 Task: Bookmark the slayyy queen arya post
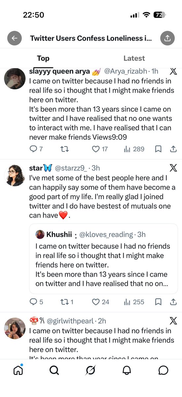pyautogui.click(x=158, y=149)
